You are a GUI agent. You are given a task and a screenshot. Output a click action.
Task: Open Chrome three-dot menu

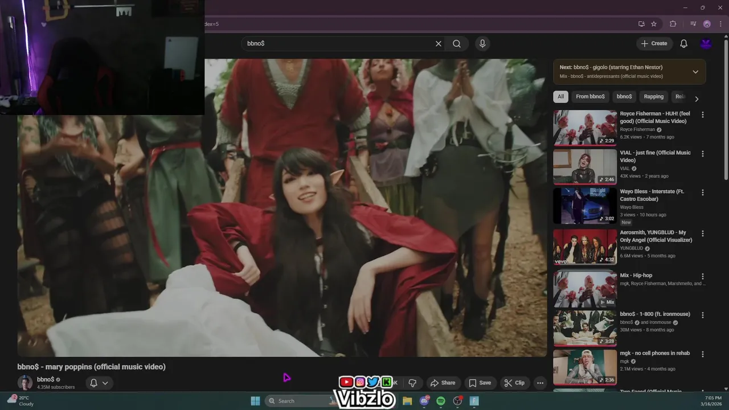[720, 24]
